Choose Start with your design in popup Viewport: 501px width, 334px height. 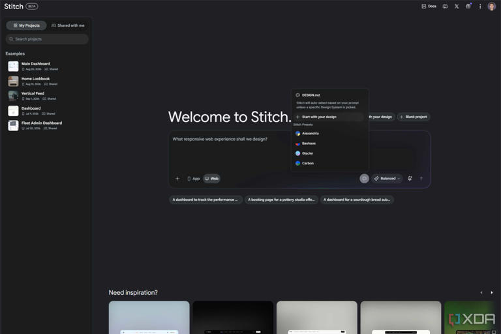click(x=329, y=117)
